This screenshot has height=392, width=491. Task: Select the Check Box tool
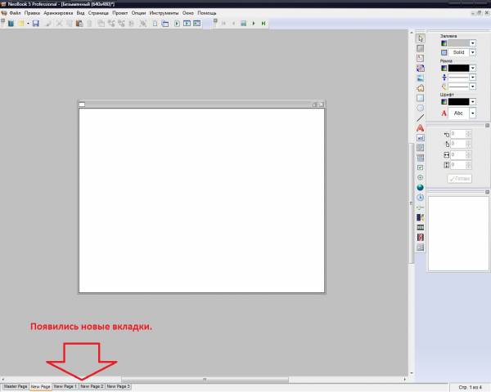pyautogui.click(x=421, y=167)
